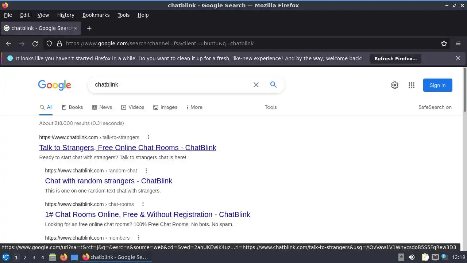467x263 pixels.
Task: Open the volume speaker icon in tray
Action: pyautogui.click(x=412, y=257)
